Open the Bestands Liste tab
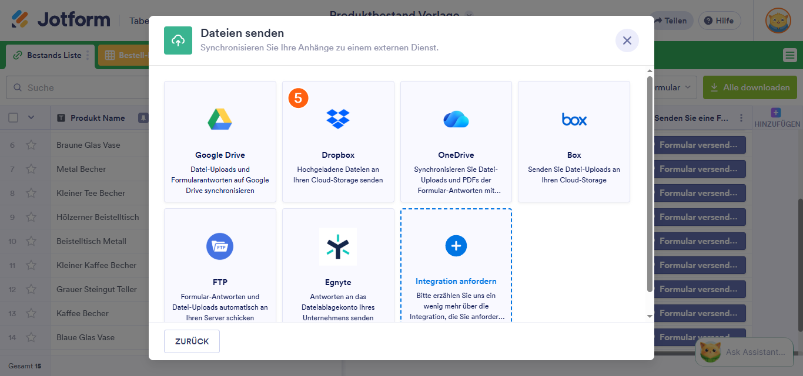The image size is (803, 376). click(50, 56)
